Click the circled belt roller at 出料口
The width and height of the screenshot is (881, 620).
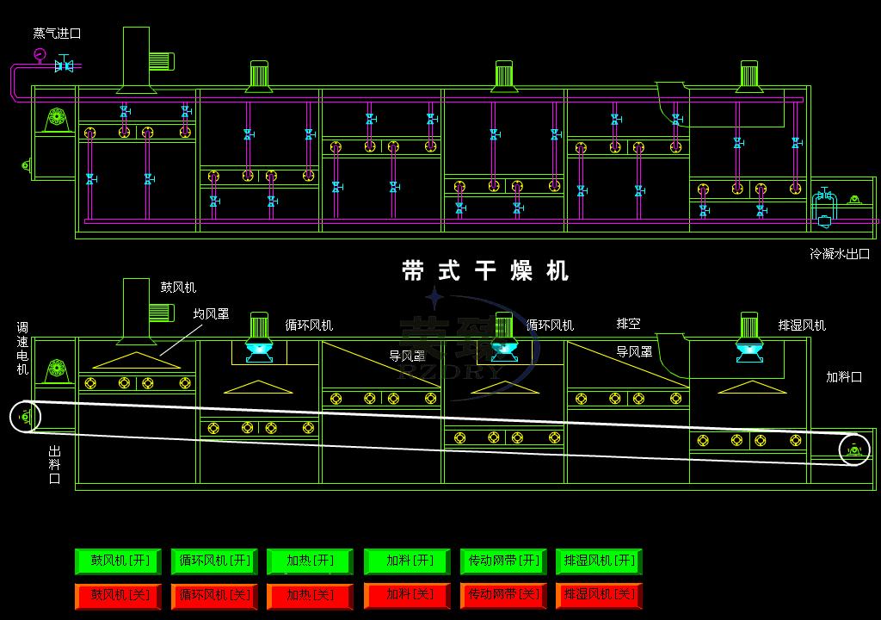(26, 417)
